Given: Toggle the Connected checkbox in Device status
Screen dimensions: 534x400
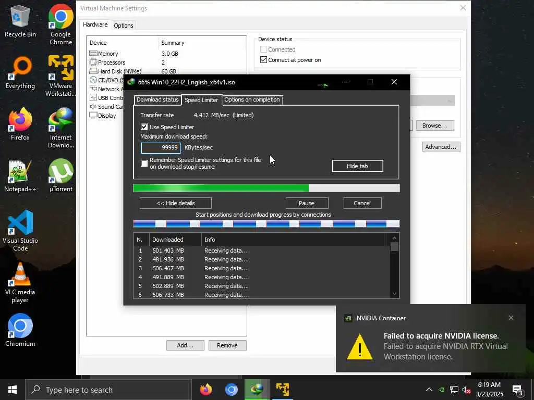Looking at the screenshot, I should pos(263,49).
